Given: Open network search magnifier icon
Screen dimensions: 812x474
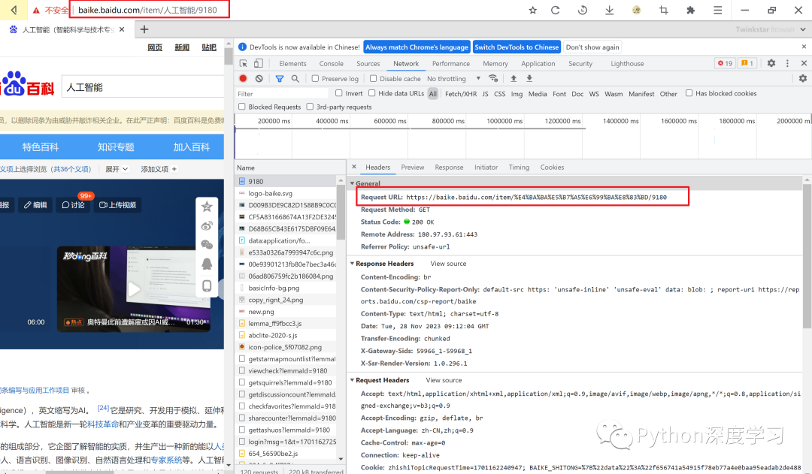Looking at the screenshot, I should pos(295,79).
